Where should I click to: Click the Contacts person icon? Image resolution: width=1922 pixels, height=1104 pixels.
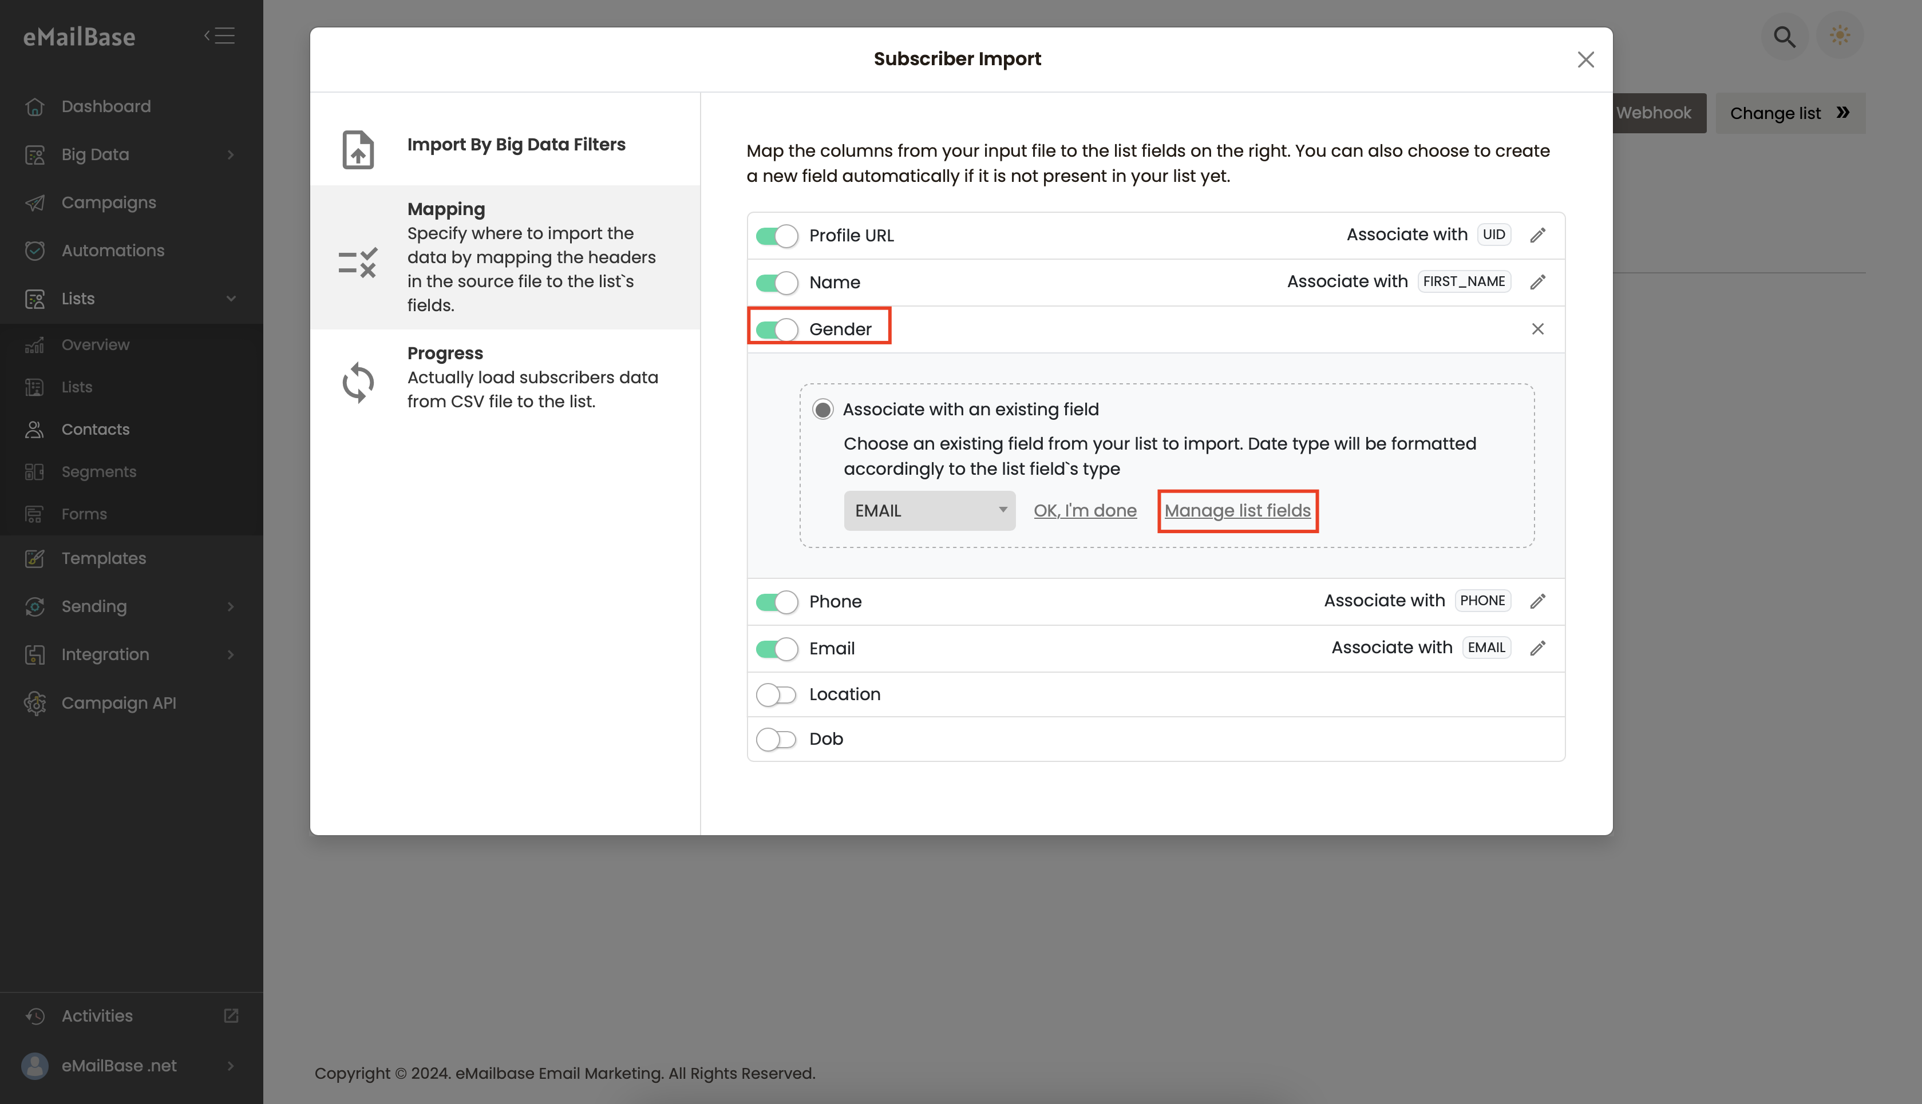[x=35, y=430]
